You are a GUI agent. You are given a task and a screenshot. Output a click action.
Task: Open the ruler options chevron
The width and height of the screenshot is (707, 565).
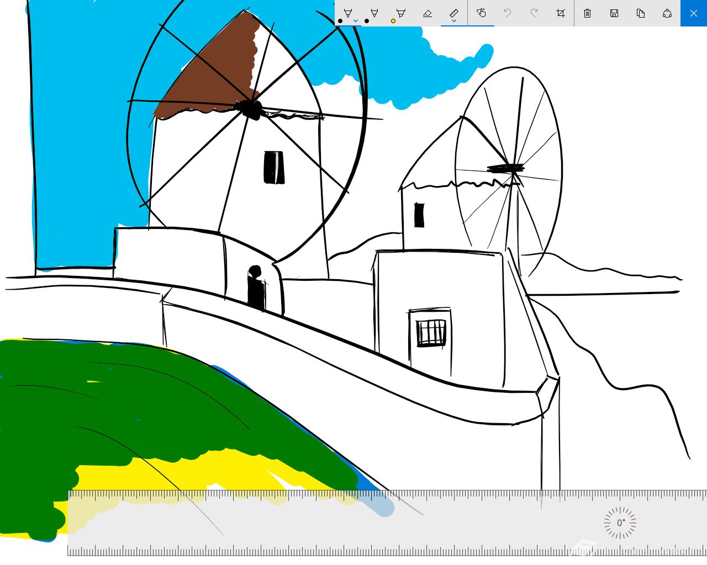[454, 21]
